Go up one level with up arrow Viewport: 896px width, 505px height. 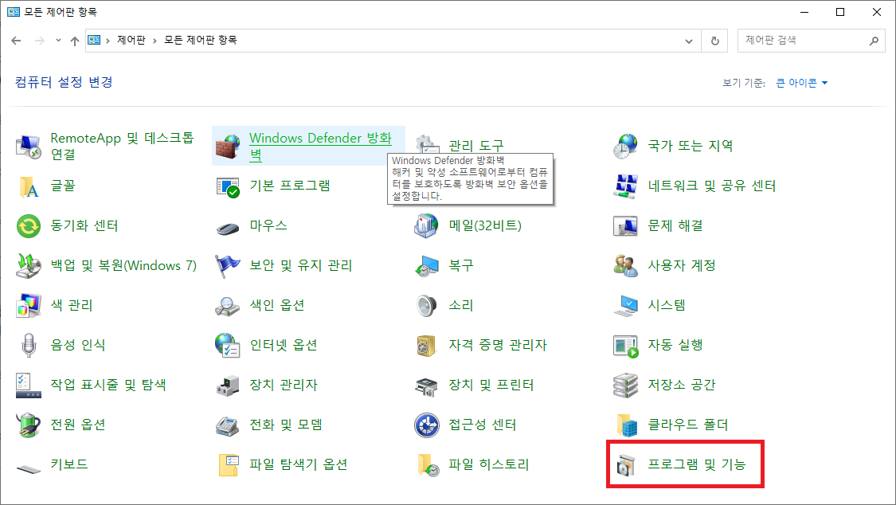coord(75,41)
